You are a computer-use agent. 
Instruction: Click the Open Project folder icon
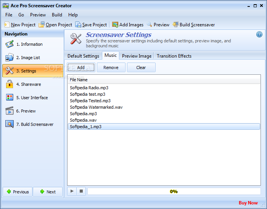pyautogui.click(x=42, y=24)
